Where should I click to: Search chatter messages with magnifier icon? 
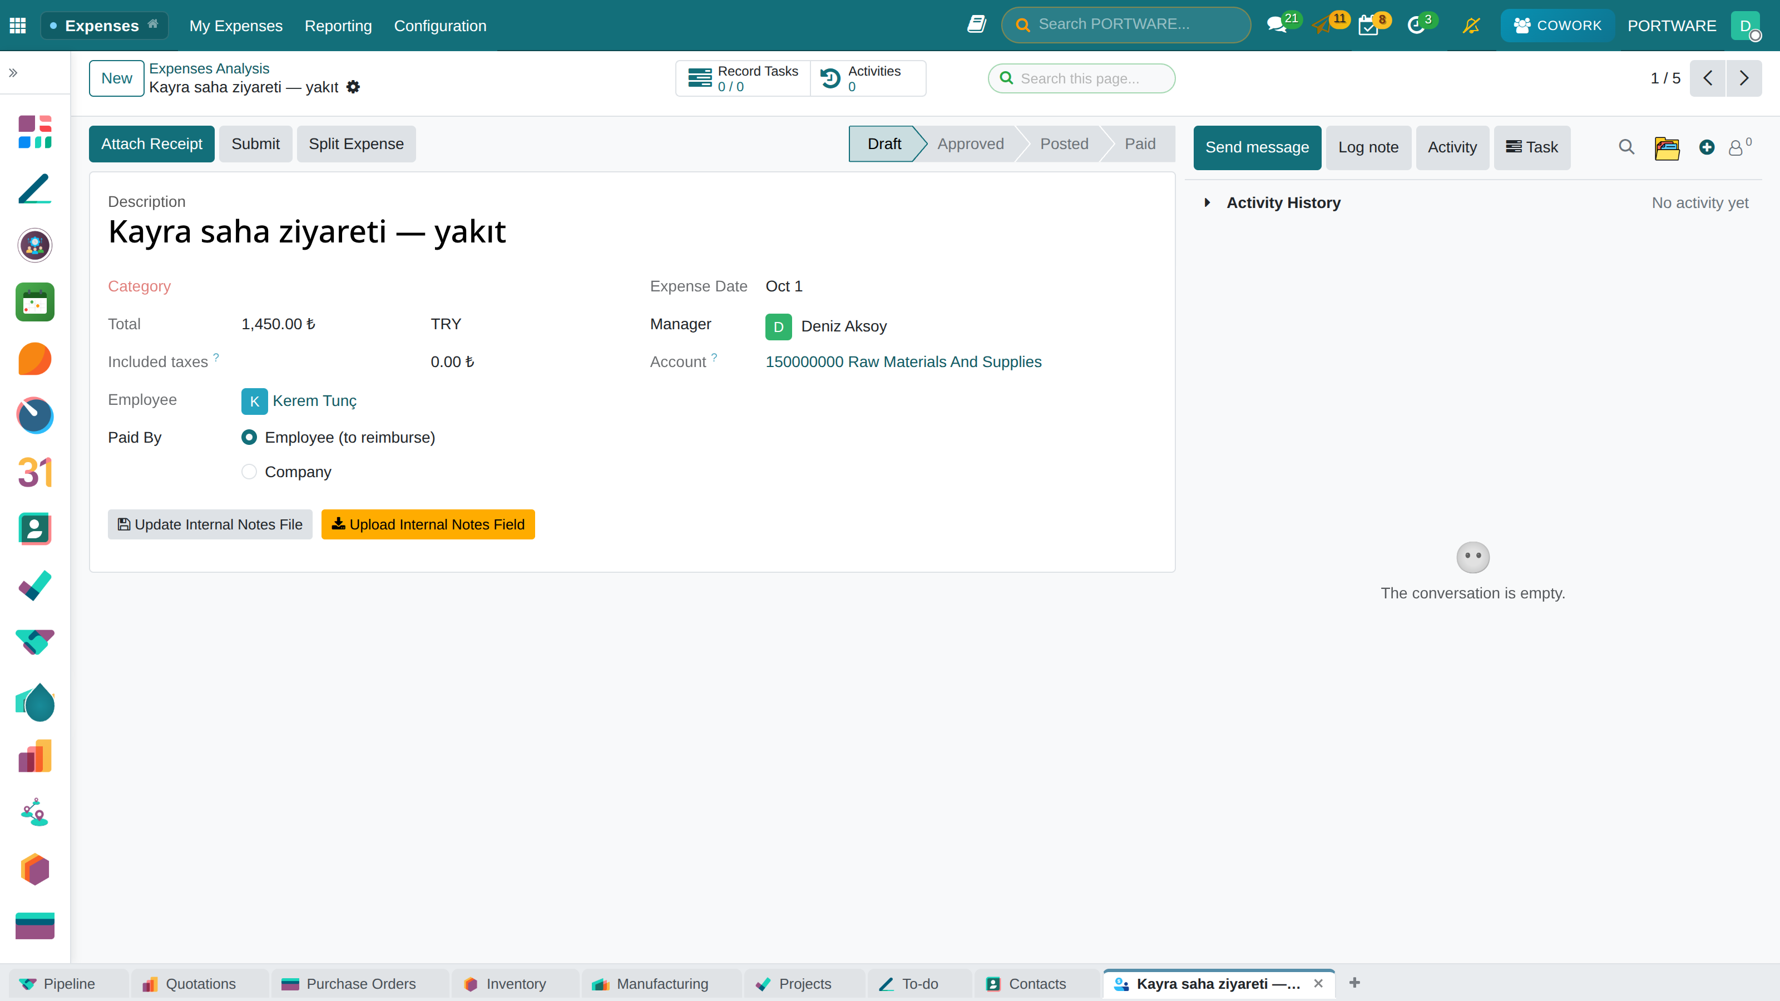tap(1626, 147)
